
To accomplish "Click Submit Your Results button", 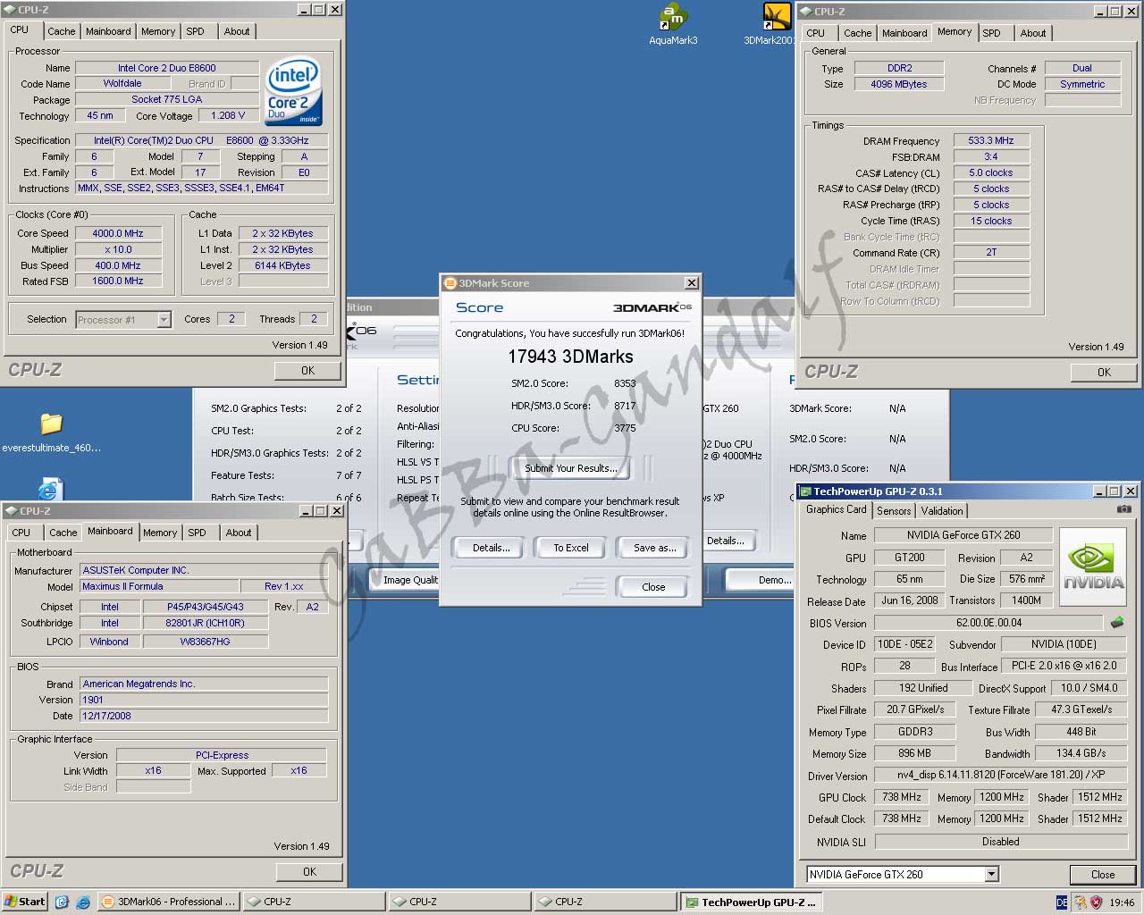I will point(570,468).
